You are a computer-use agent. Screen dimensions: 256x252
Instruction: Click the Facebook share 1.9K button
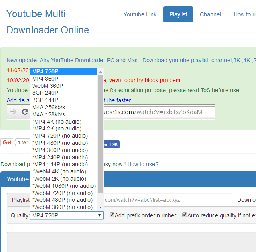tap(112, 144)
